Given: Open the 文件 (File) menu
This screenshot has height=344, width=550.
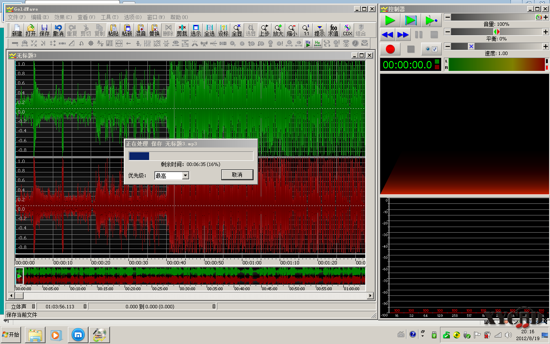Looking at the screenshot, I should click(17, 17).
